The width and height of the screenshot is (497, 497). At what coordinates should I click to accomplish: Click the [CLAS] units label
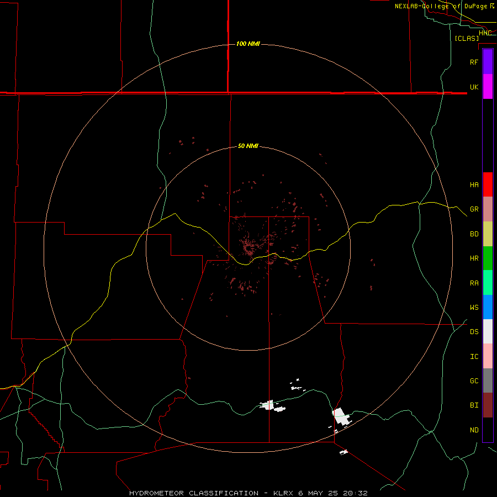tap(467, 38)
